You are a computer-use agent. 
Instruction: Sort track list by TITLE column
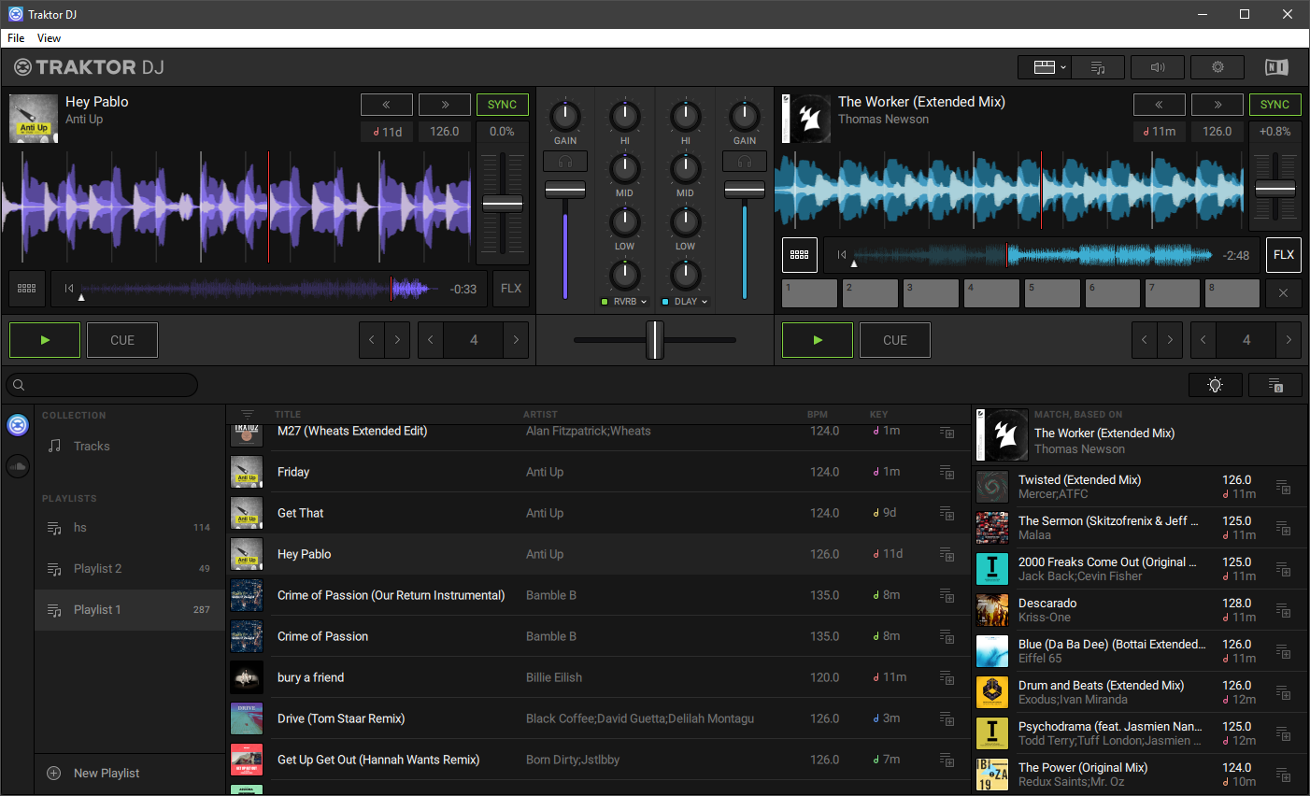click(288, 414)
